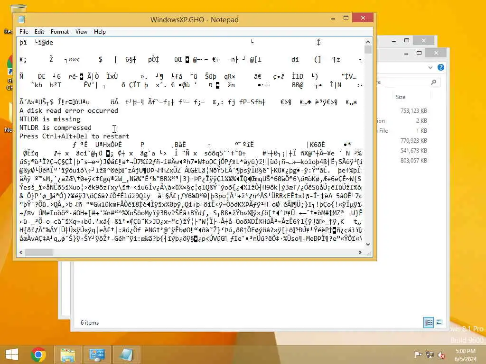Viewport: 486px width, 364px height.
Task: Open File Explorer from the taskbar
Action: click(68, 355)
